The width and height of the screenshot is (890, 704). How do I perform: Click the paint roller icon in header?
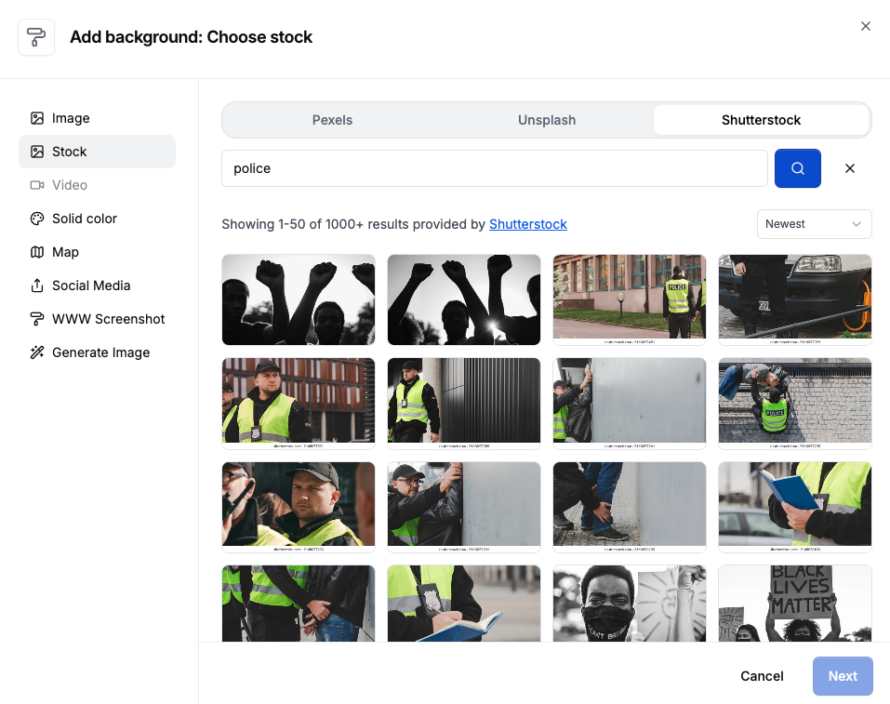(x=36, y=37)
